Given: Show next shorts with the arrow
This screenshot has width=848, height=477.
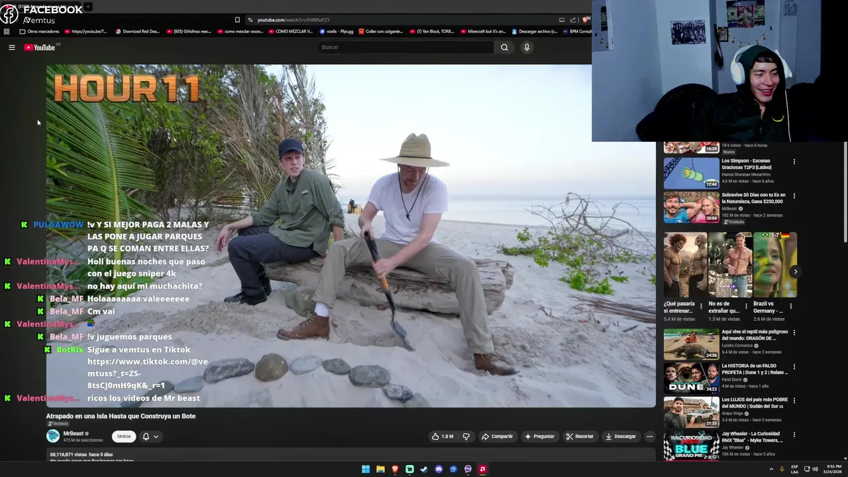Looking at the screenshot, I should pyautogui.click(x=795, y=272).
